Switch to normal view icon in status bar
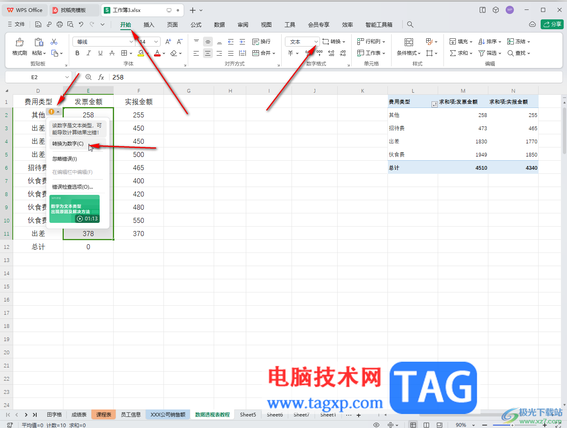 [413, 425]
